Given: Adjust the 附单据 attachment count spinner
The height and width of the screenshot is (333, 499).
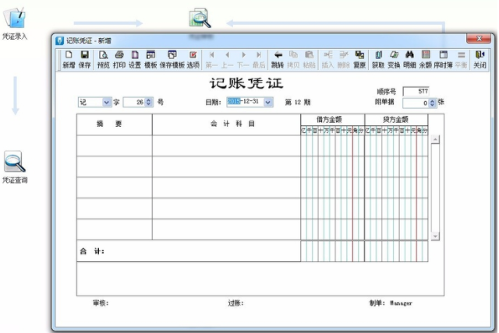Looking at the screenshot, I should [430, 103].
